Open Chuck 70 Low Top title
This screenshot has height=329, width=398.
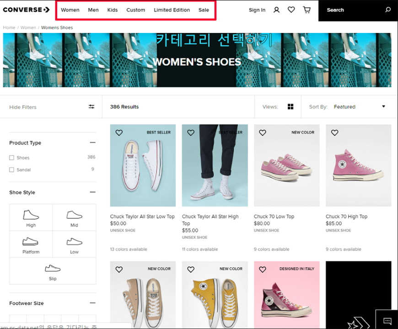(274, 217)
